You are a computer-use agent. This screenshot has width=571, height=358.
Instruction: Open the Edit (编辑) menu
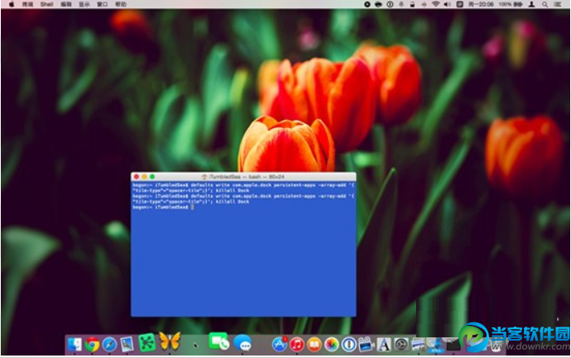[x=66, y=4]
